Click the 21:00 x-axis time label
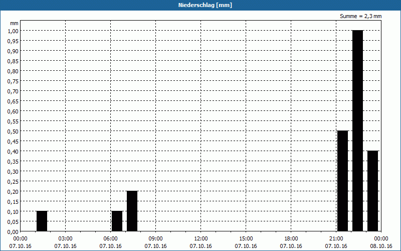Screen dimensions: 401x251 point(336,238)
